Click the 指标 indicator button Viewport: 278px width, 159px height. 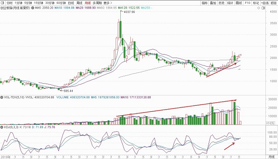(x=205, y=3)
